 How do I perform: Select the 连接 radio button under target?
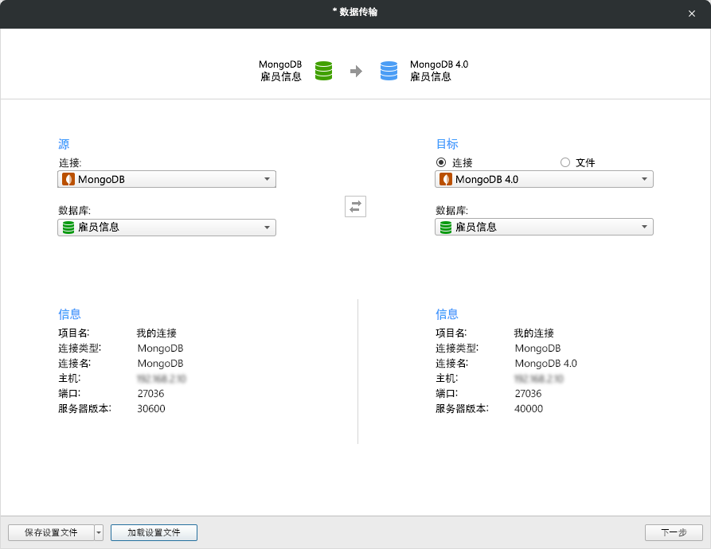441,162
